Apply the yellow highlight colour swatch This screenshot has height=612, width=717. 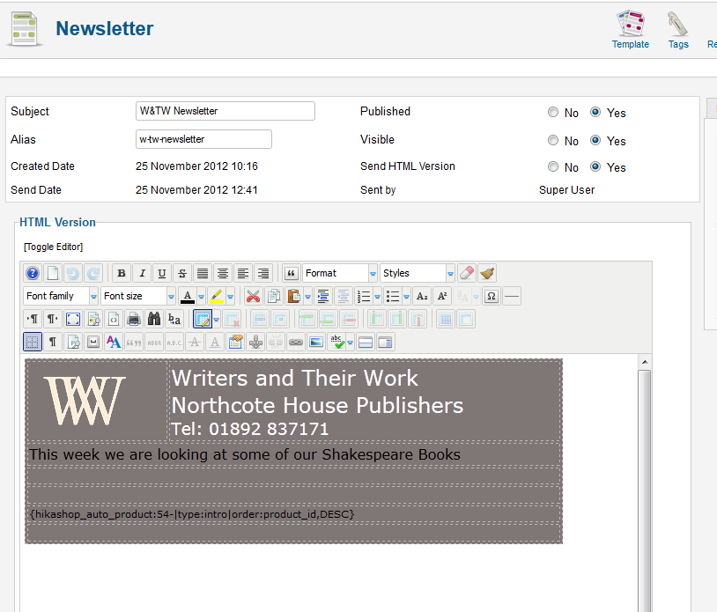[217, 296]
